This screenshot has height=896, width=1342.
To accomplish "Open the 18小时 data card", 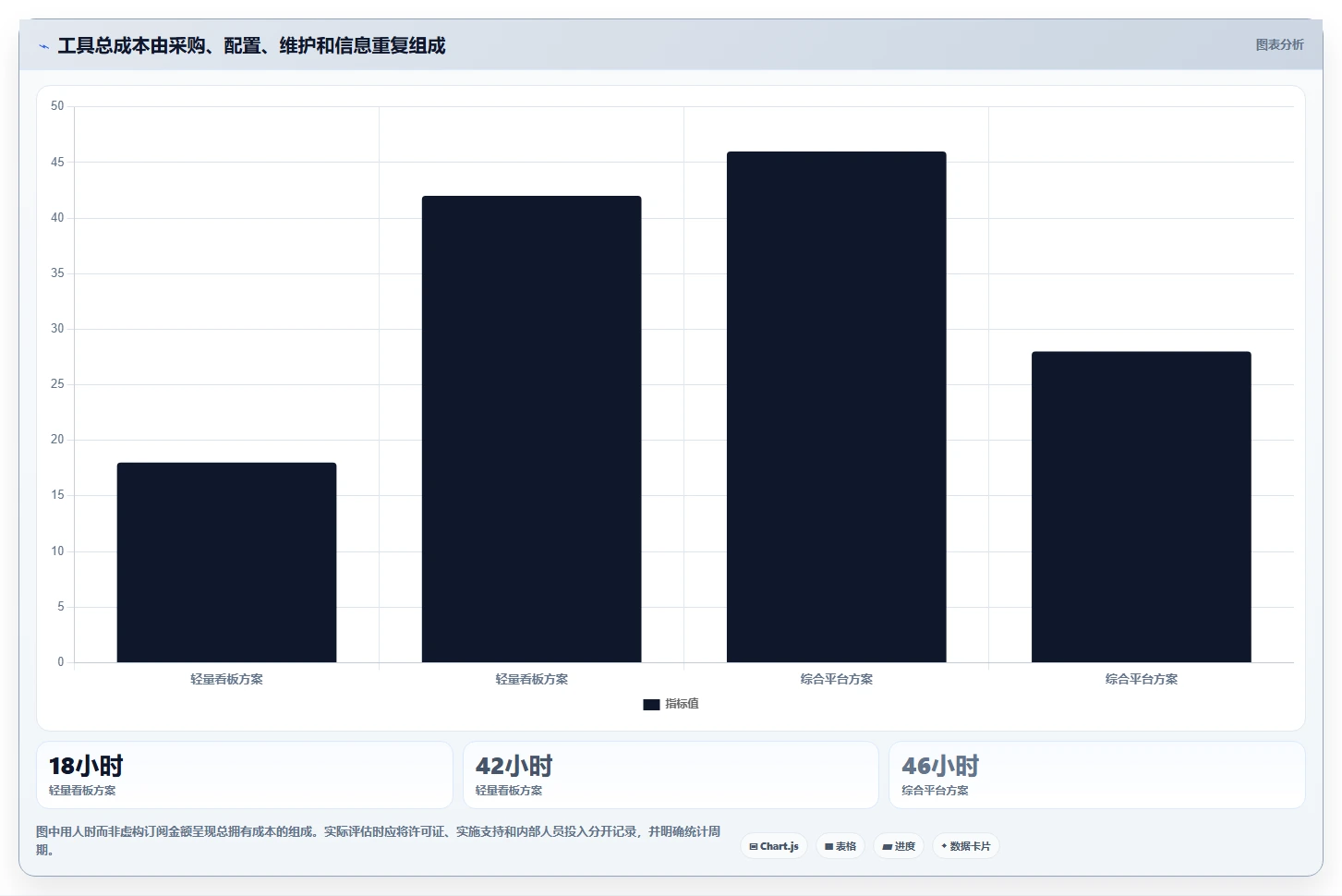I will click(245, 775).
